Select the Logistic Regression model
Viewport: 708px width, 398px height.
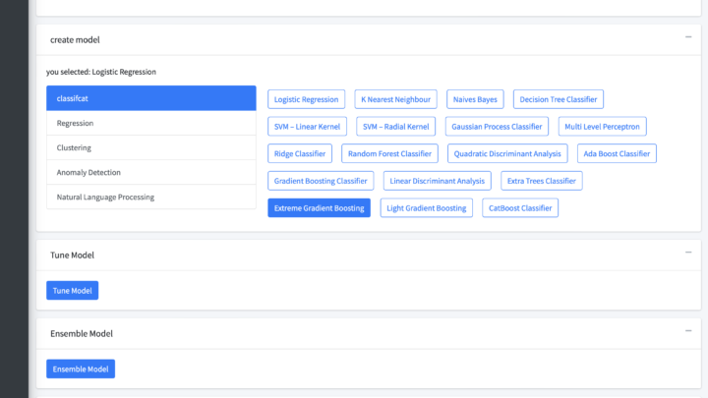pos(306,99)
